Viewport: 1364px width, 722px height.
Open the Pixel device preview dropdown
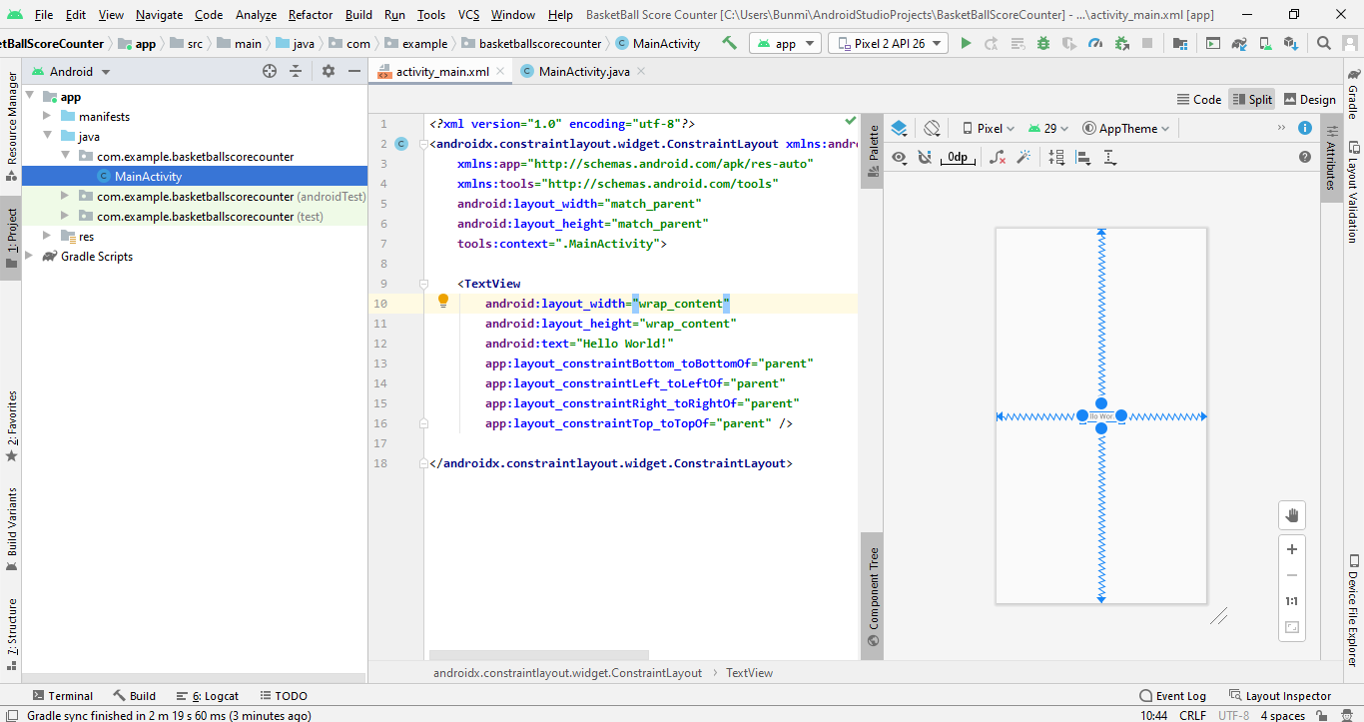989,128
